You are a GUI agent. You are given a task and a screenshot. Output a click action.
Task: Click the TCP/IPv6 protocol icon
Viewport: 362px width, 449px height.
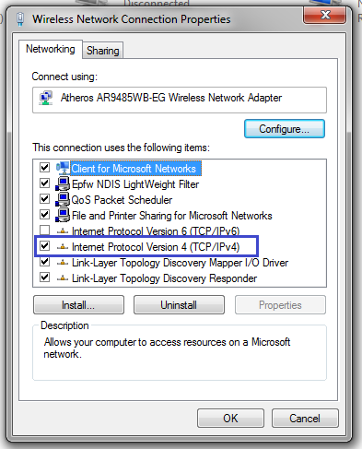point(63,231)
